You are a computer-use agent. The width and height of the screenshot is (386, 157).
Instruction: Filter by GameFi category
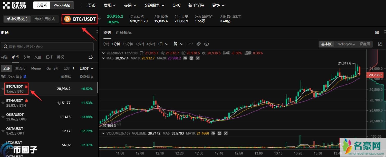pos(52,69)
